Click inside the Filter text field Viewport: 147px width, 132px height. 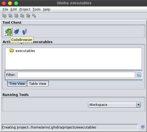click(76, 75)
